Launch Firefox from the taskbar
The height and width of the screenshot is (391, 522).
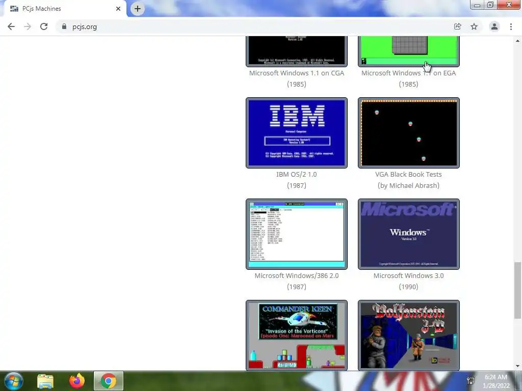[77, 381]
